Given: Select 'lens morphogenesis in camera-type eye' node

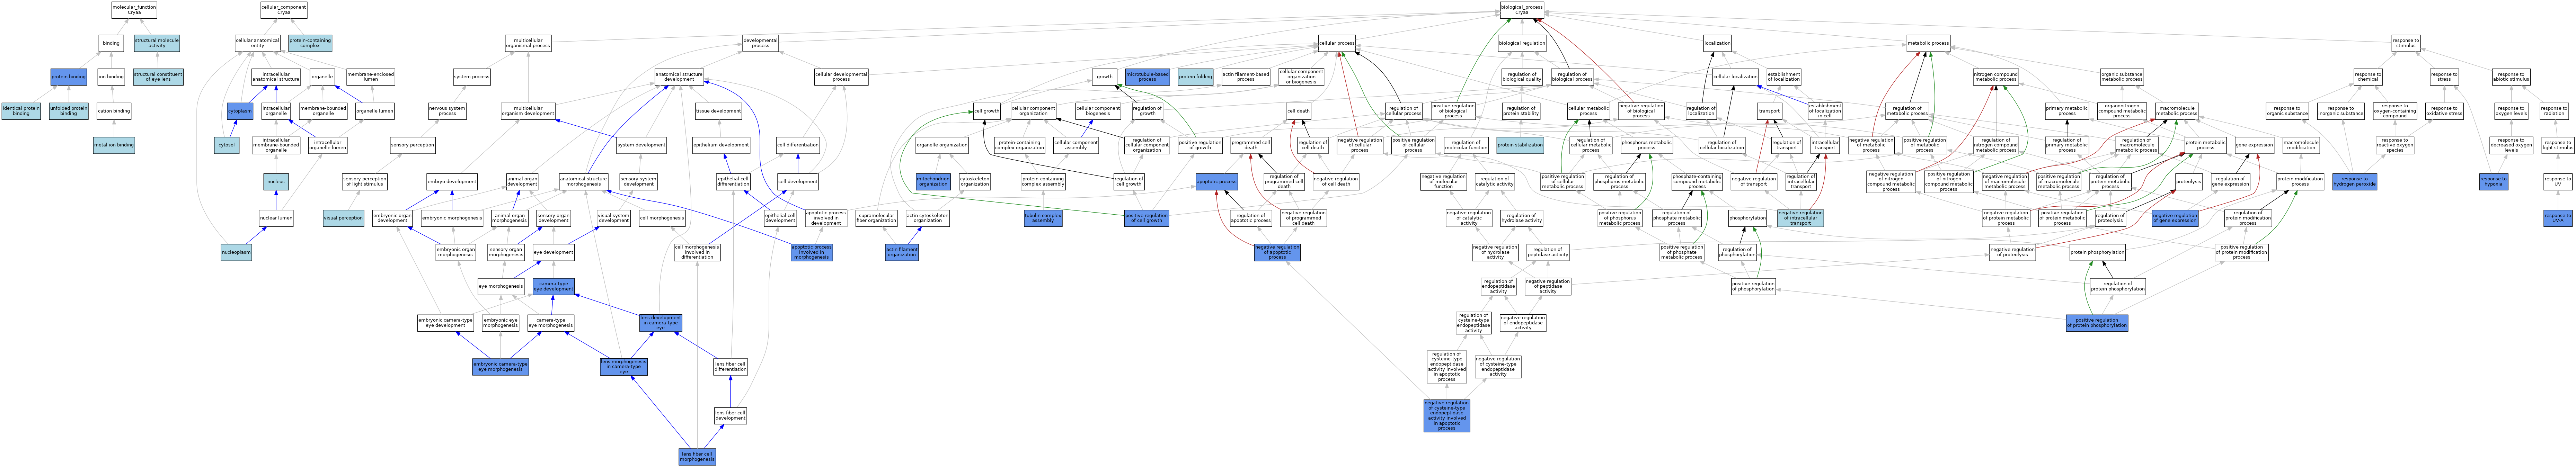Looking at the screenshot, I should tap(624, 367).
